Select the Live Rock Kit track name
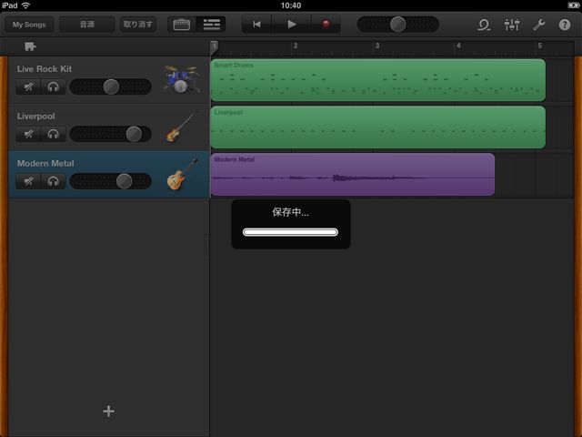This screenshot has height=437, width=582. click(45, 69)
